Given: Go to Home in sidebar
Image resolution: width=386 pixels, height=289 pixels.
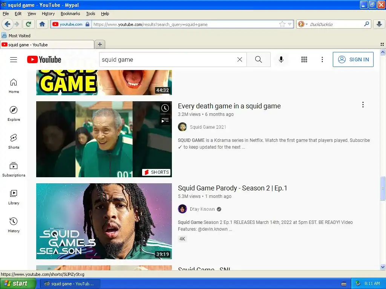Looking at the screenshot, I should [14, 86].
